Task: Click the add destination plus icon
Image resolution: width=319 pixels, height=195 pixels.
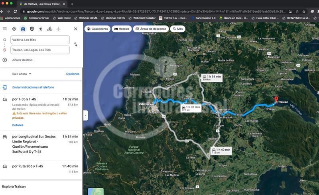Action: 5,60
